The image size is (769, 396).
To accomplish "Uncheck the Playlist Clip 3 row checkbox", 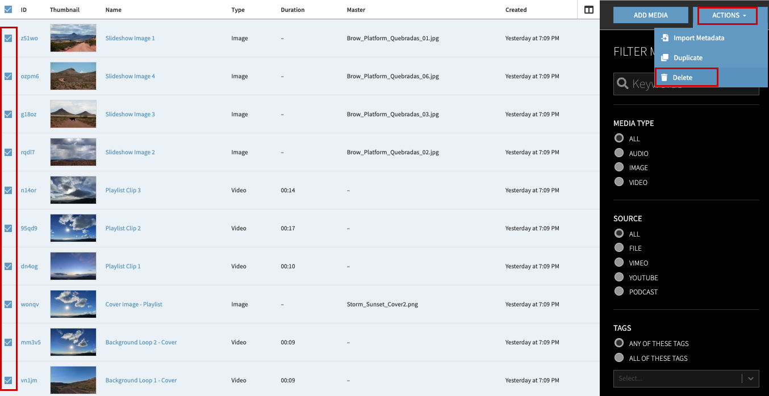I will click(9, 190).
